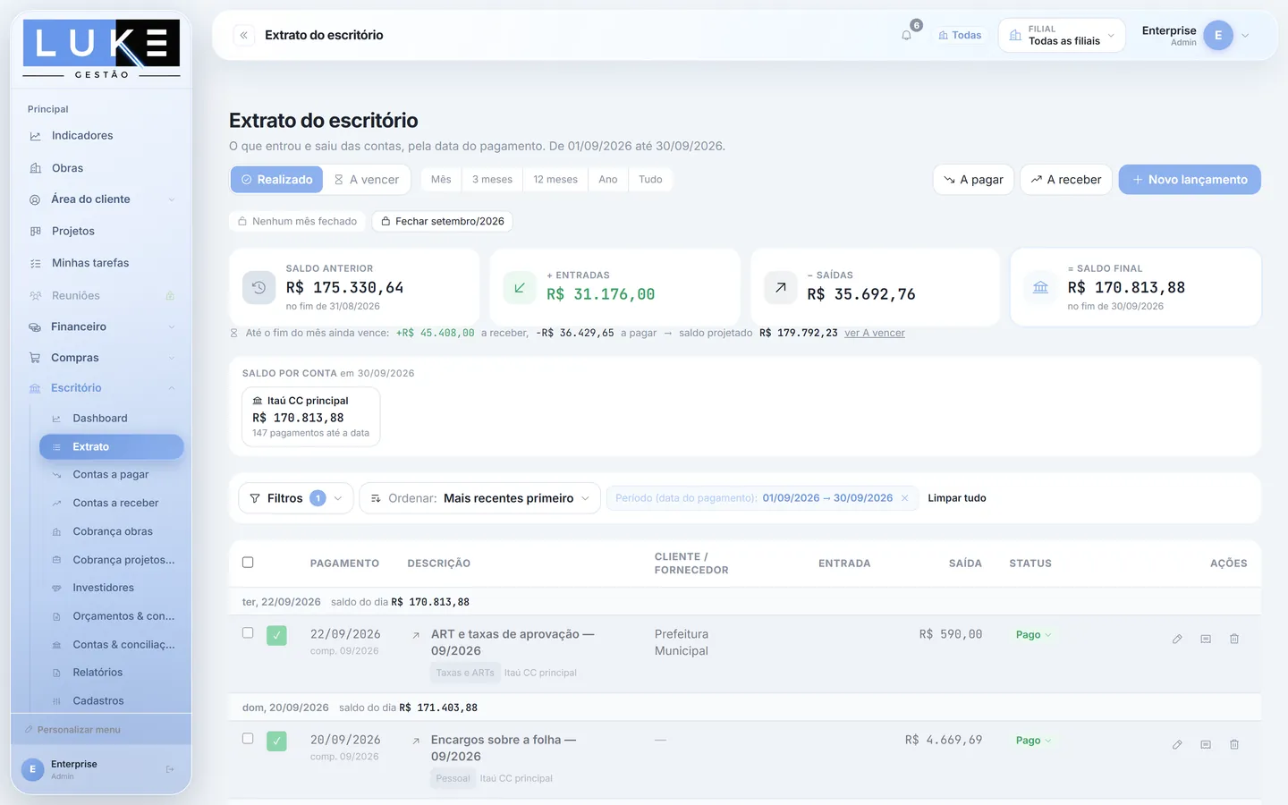
Task: Click the Fechar setembro/2026 button
Action: pyautogui.click(x=443, y=221)
